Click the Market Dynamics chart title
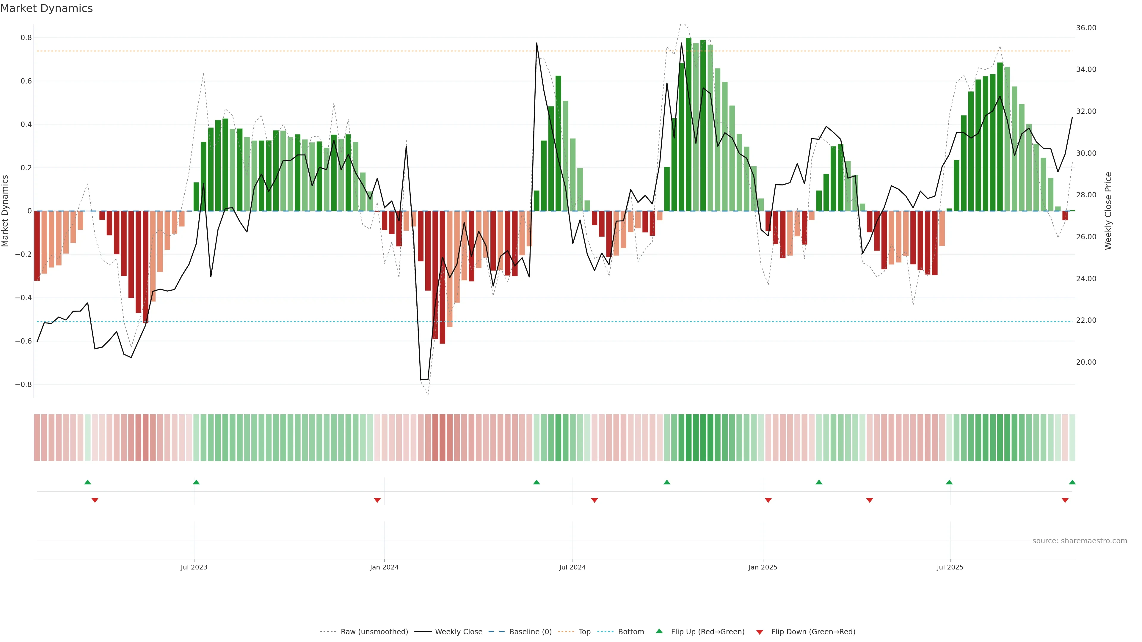The width and height of the screenshot is (1142, 642). [x=47, y=8]
